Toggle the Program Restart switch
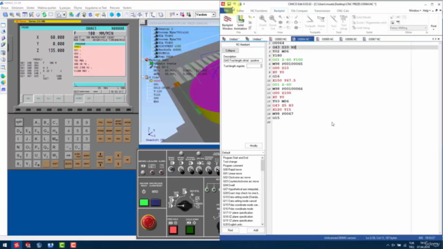Screen dimensions: 443x249 click(x=209, y=169)
